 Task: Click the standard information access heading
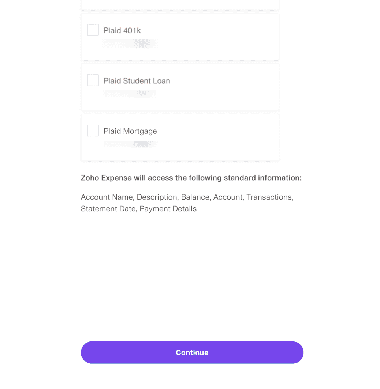[191, 178]
